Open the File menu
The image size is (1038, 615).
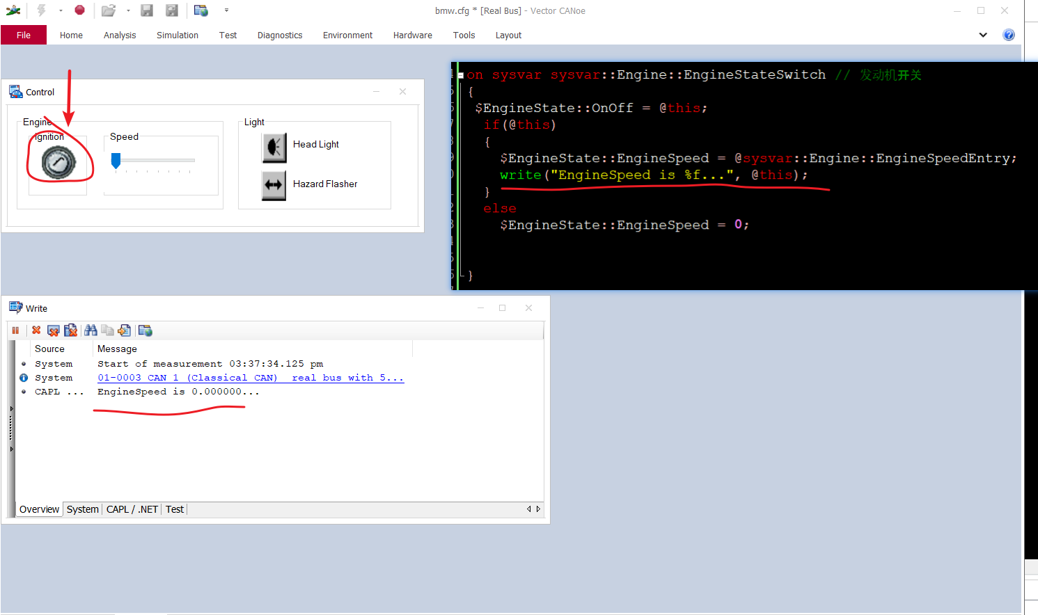pos(24,35)
